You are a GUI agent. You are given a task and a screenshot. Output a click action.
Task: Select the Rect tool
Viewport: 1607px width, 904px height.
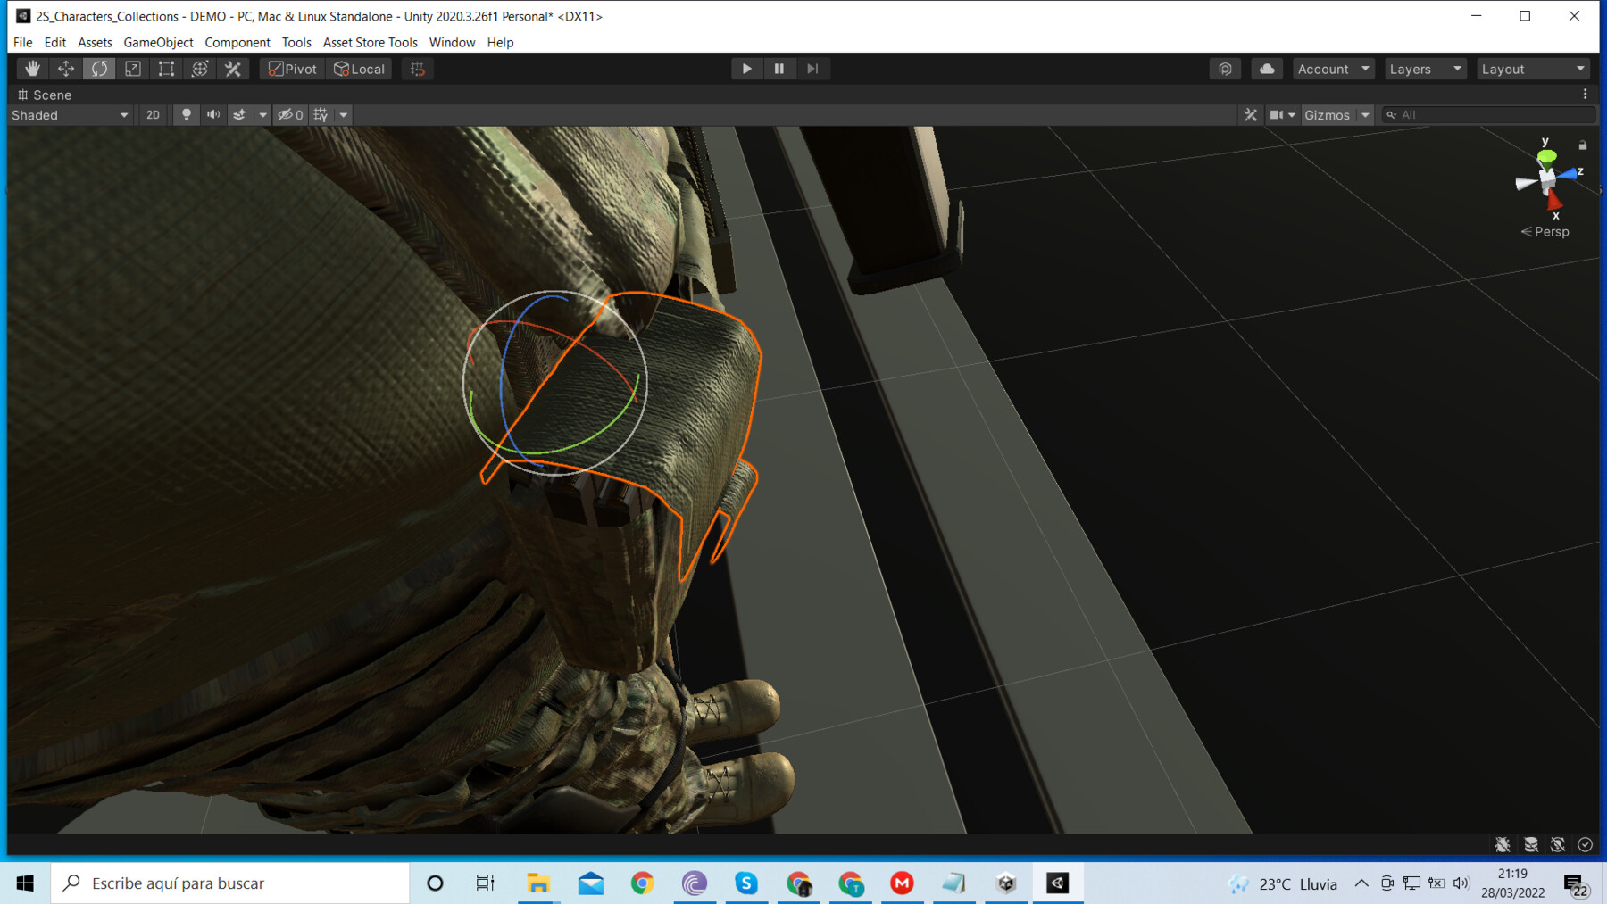pyautogui.click(x=166, y=69)
